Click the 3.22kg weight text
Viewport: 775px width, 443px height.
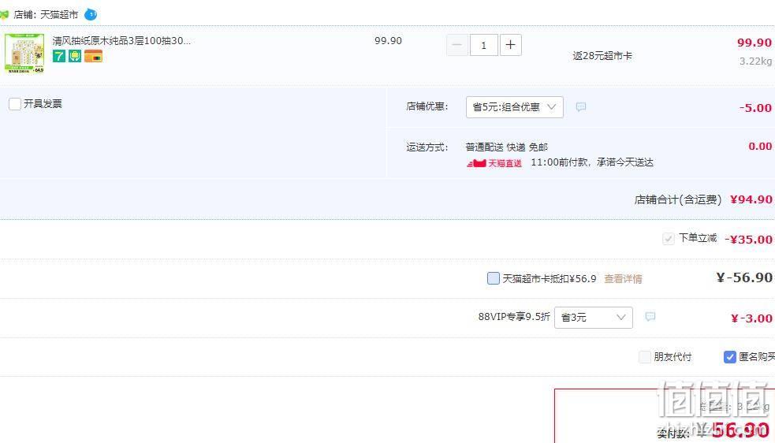(x=755, y=61)
